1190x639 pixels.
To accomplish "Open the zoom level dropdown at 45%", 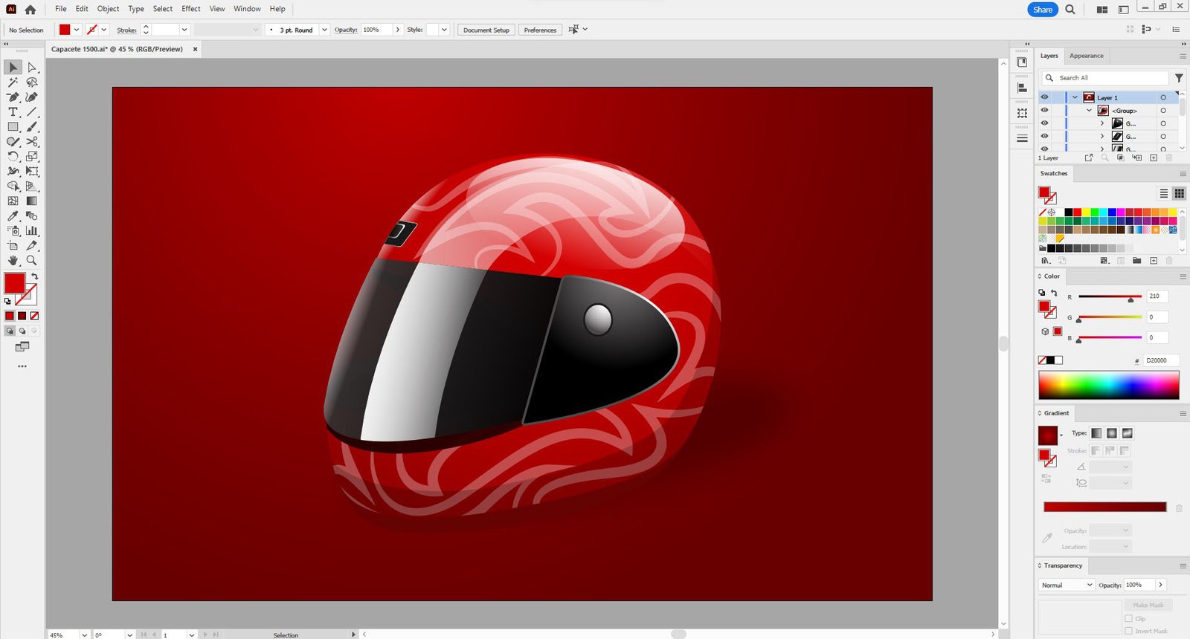I will [84, 635].
